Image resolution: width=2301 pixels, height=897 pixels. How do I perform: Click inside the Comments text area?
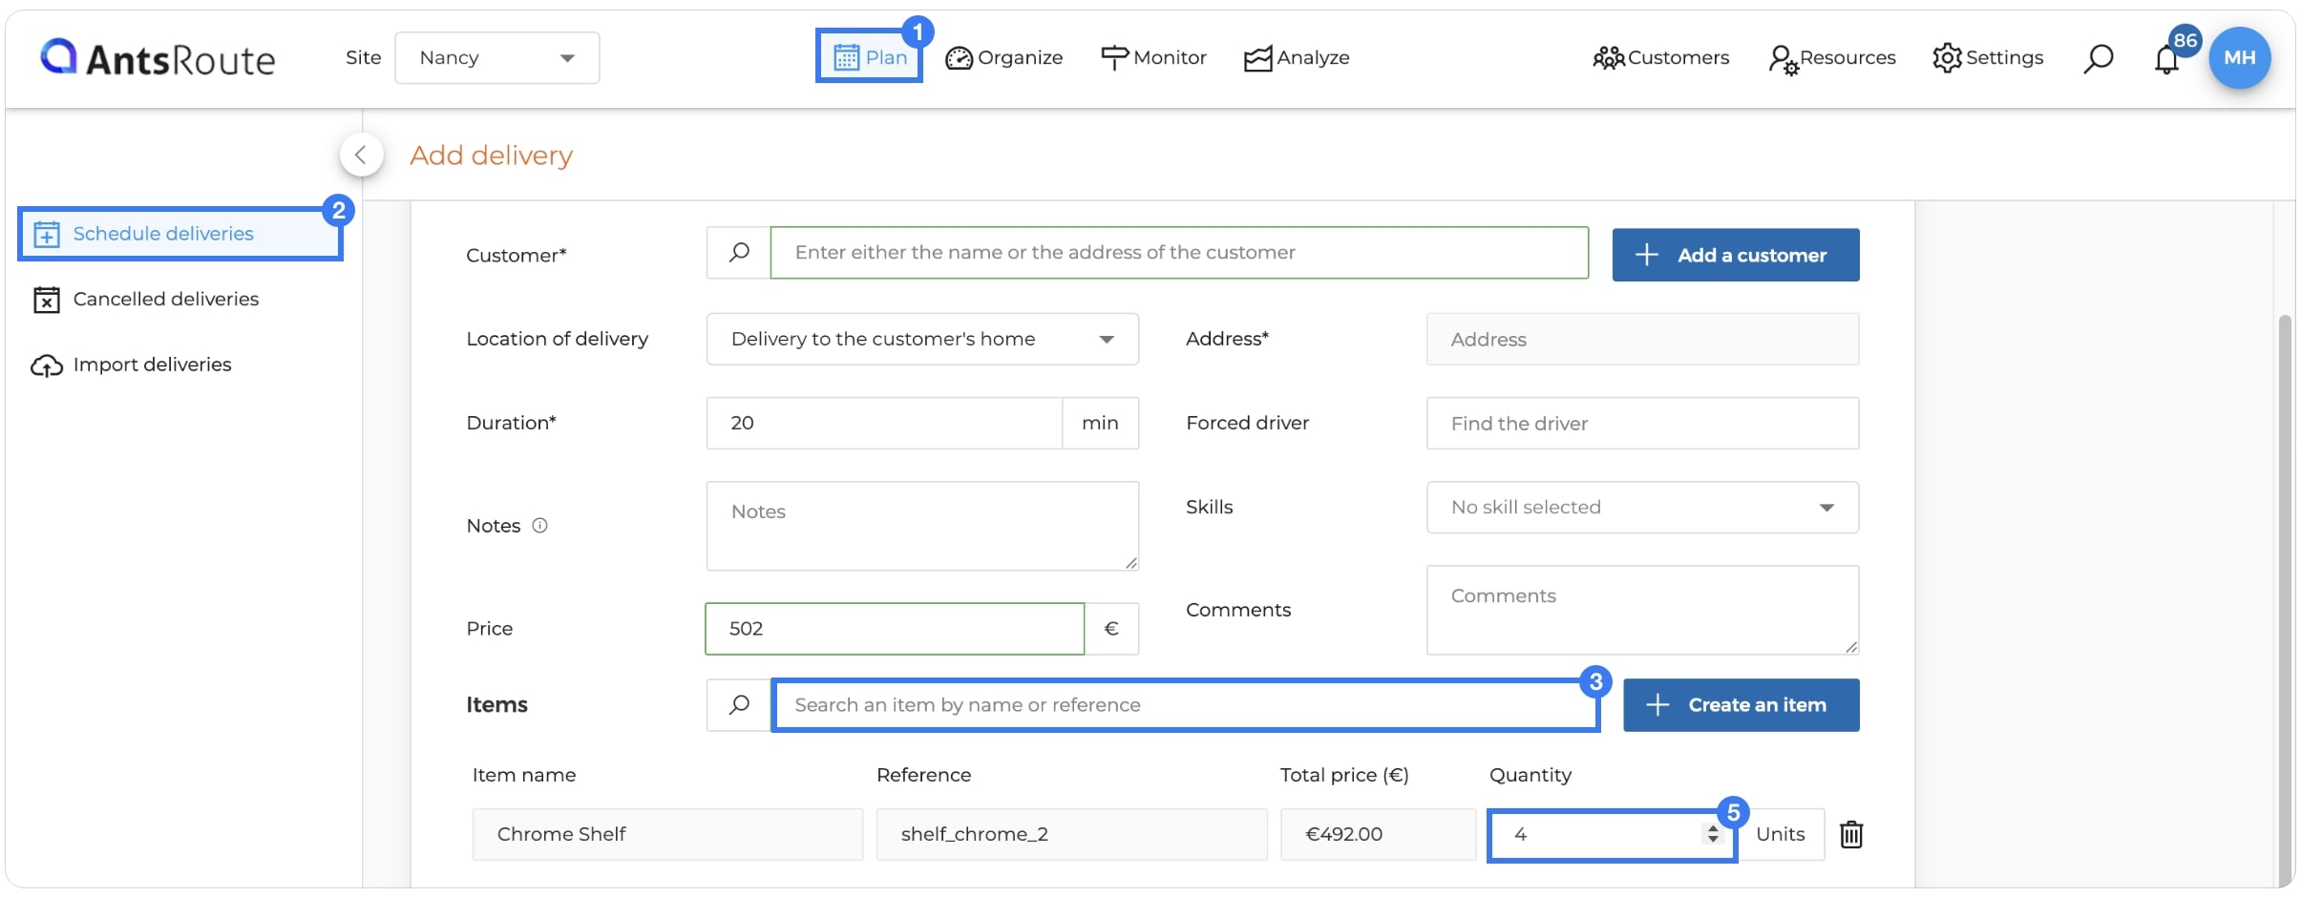(1642, 610)
